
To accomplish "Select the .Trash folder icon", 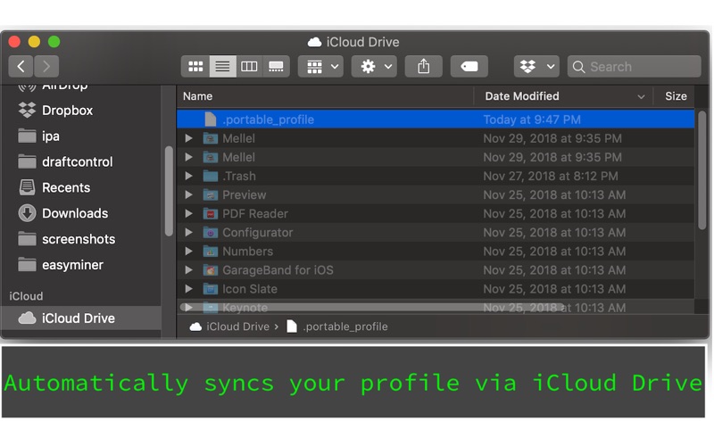I will (x=211, y=176).
